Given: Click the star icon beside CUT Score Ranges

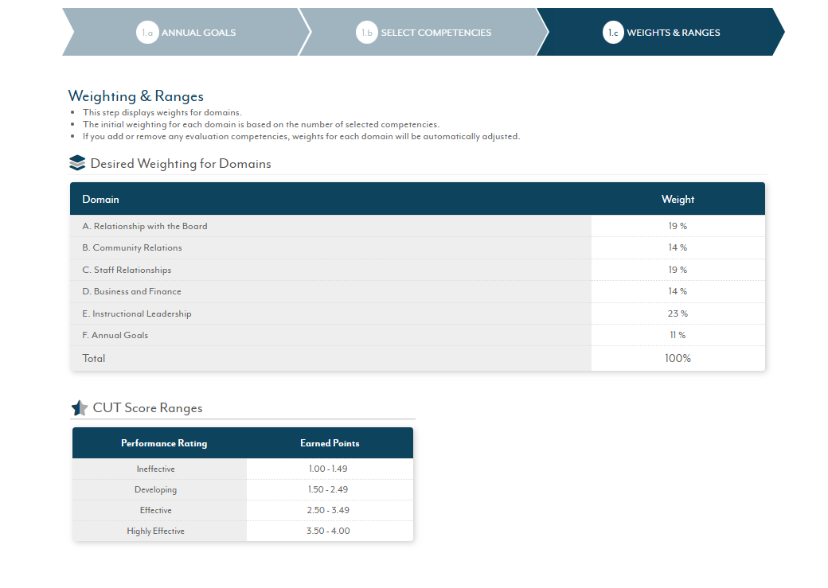Looking at the screenshot, I should [80, 408].
